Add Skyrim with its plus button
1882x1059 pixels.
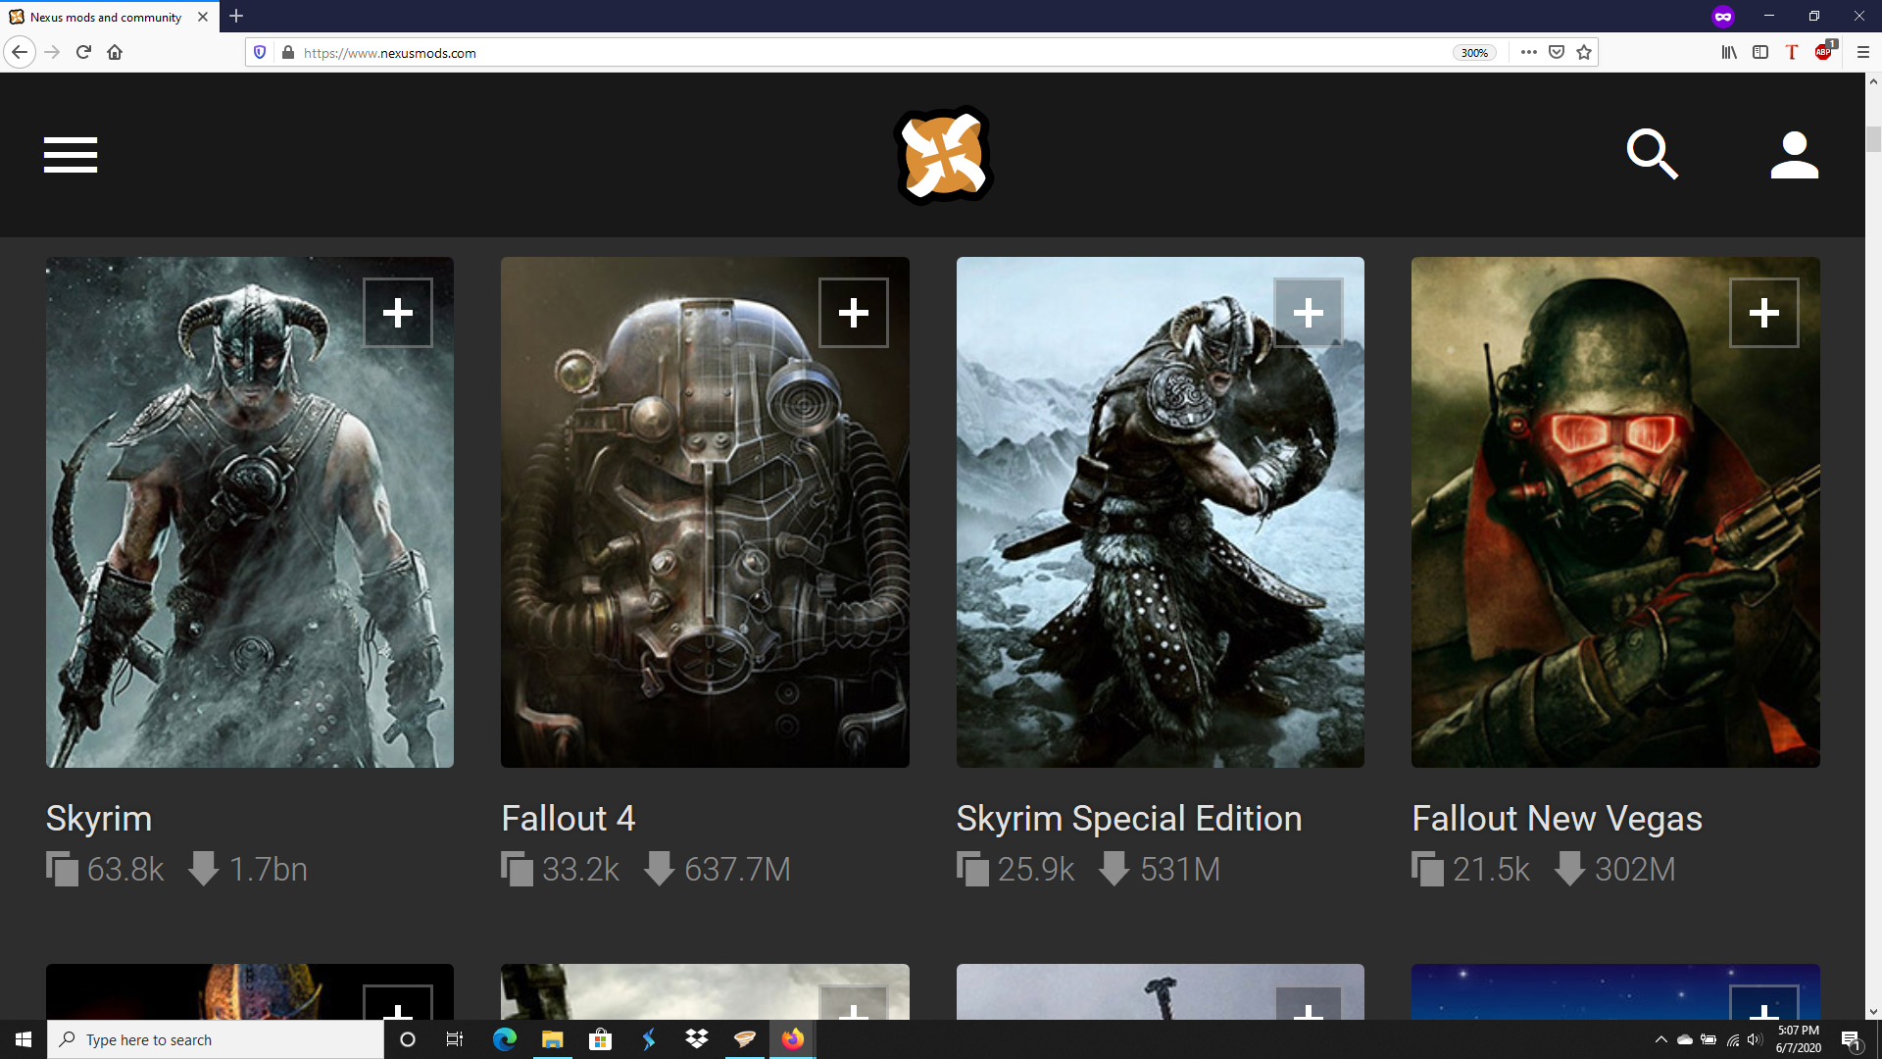pos(398,313)
